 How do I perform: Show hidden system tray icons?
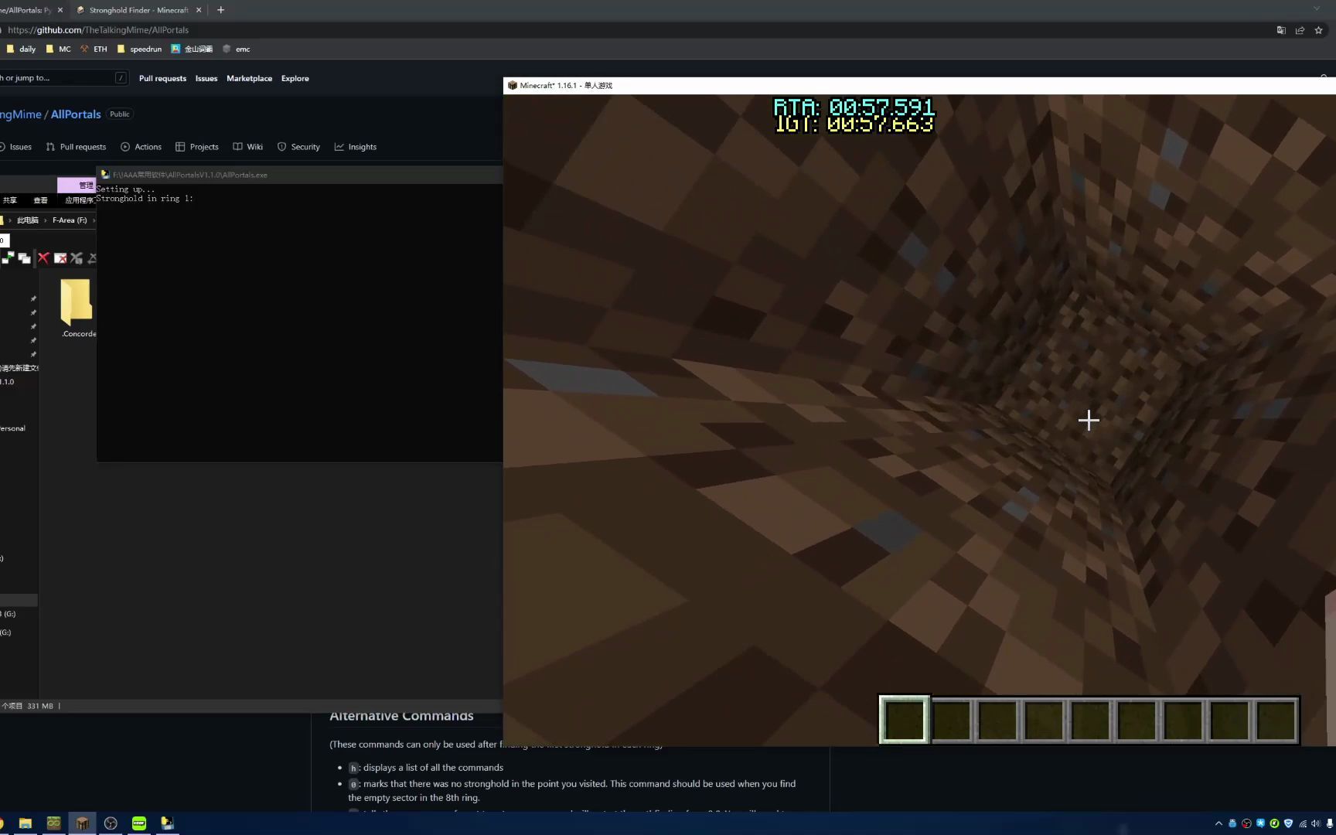[x=1219, y=823]
